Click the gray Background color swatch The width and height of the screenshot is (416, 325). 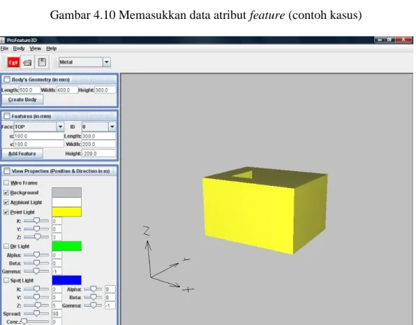[66, 192]
